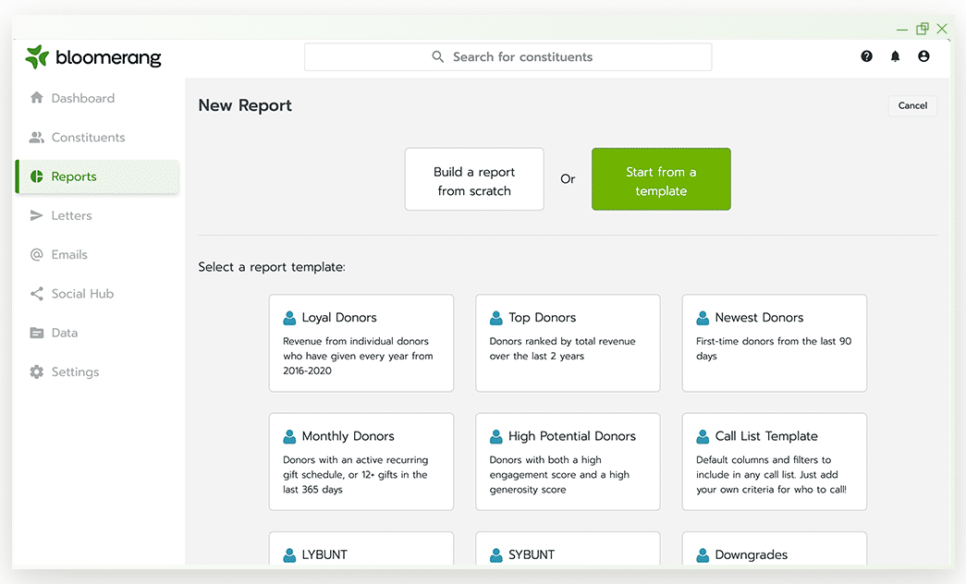This screenshot has width=966, height=584.
Task: Click the Settings gear icon
Action: pyautogui.click(x=37, y=371)
